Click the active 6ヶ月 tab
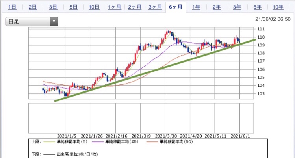This screenshot has width=295, height=158. pos(176,7)
